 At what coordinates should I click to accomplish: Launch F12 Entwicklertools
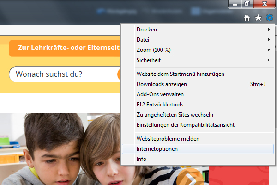160,105
